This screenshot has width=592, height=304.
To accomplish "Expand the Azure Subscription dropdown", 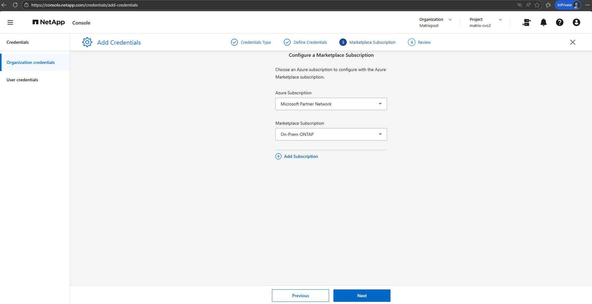I will (331, 104).
